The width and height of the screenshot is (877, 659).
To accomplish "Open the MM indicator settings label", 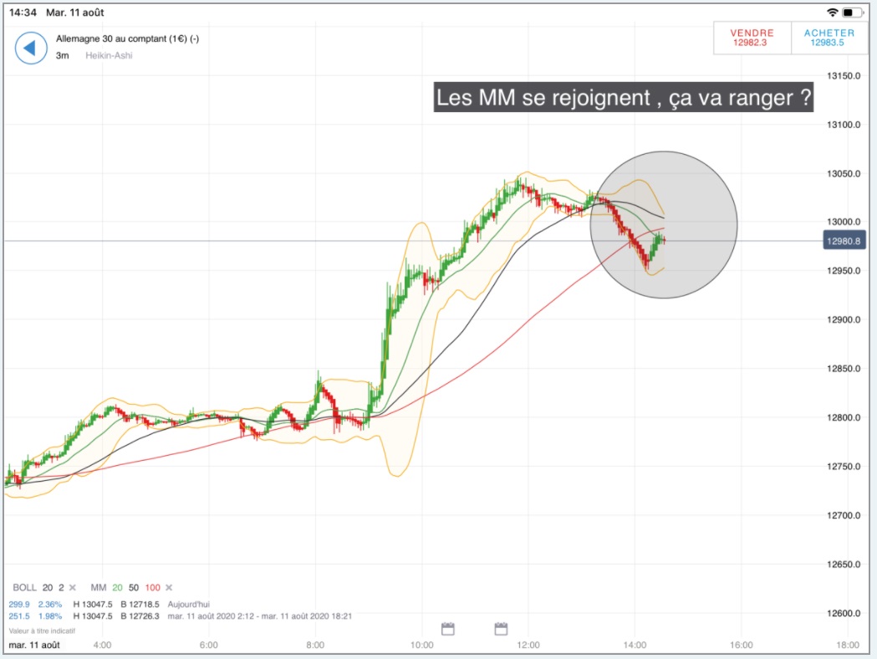I will point(99,587).
